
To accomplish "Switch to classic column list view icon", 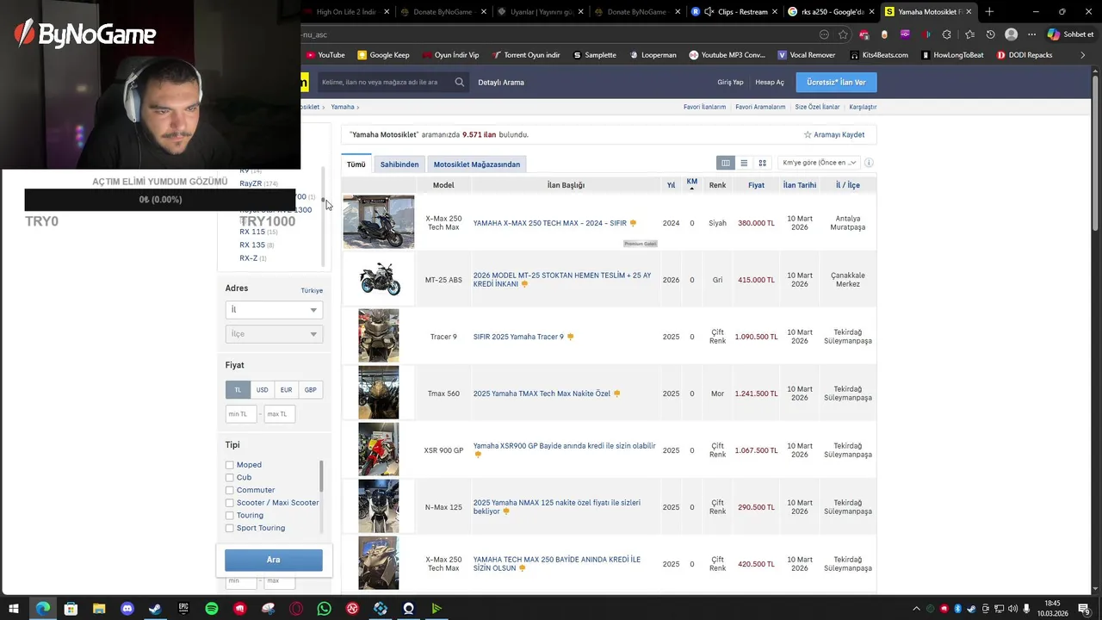I will [x=726, y=163].
